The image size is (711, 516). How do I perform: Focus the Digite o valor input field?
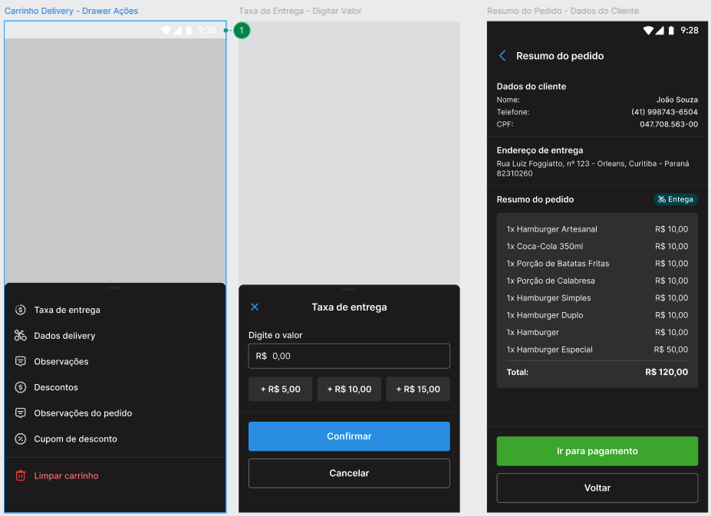(349, 356)
